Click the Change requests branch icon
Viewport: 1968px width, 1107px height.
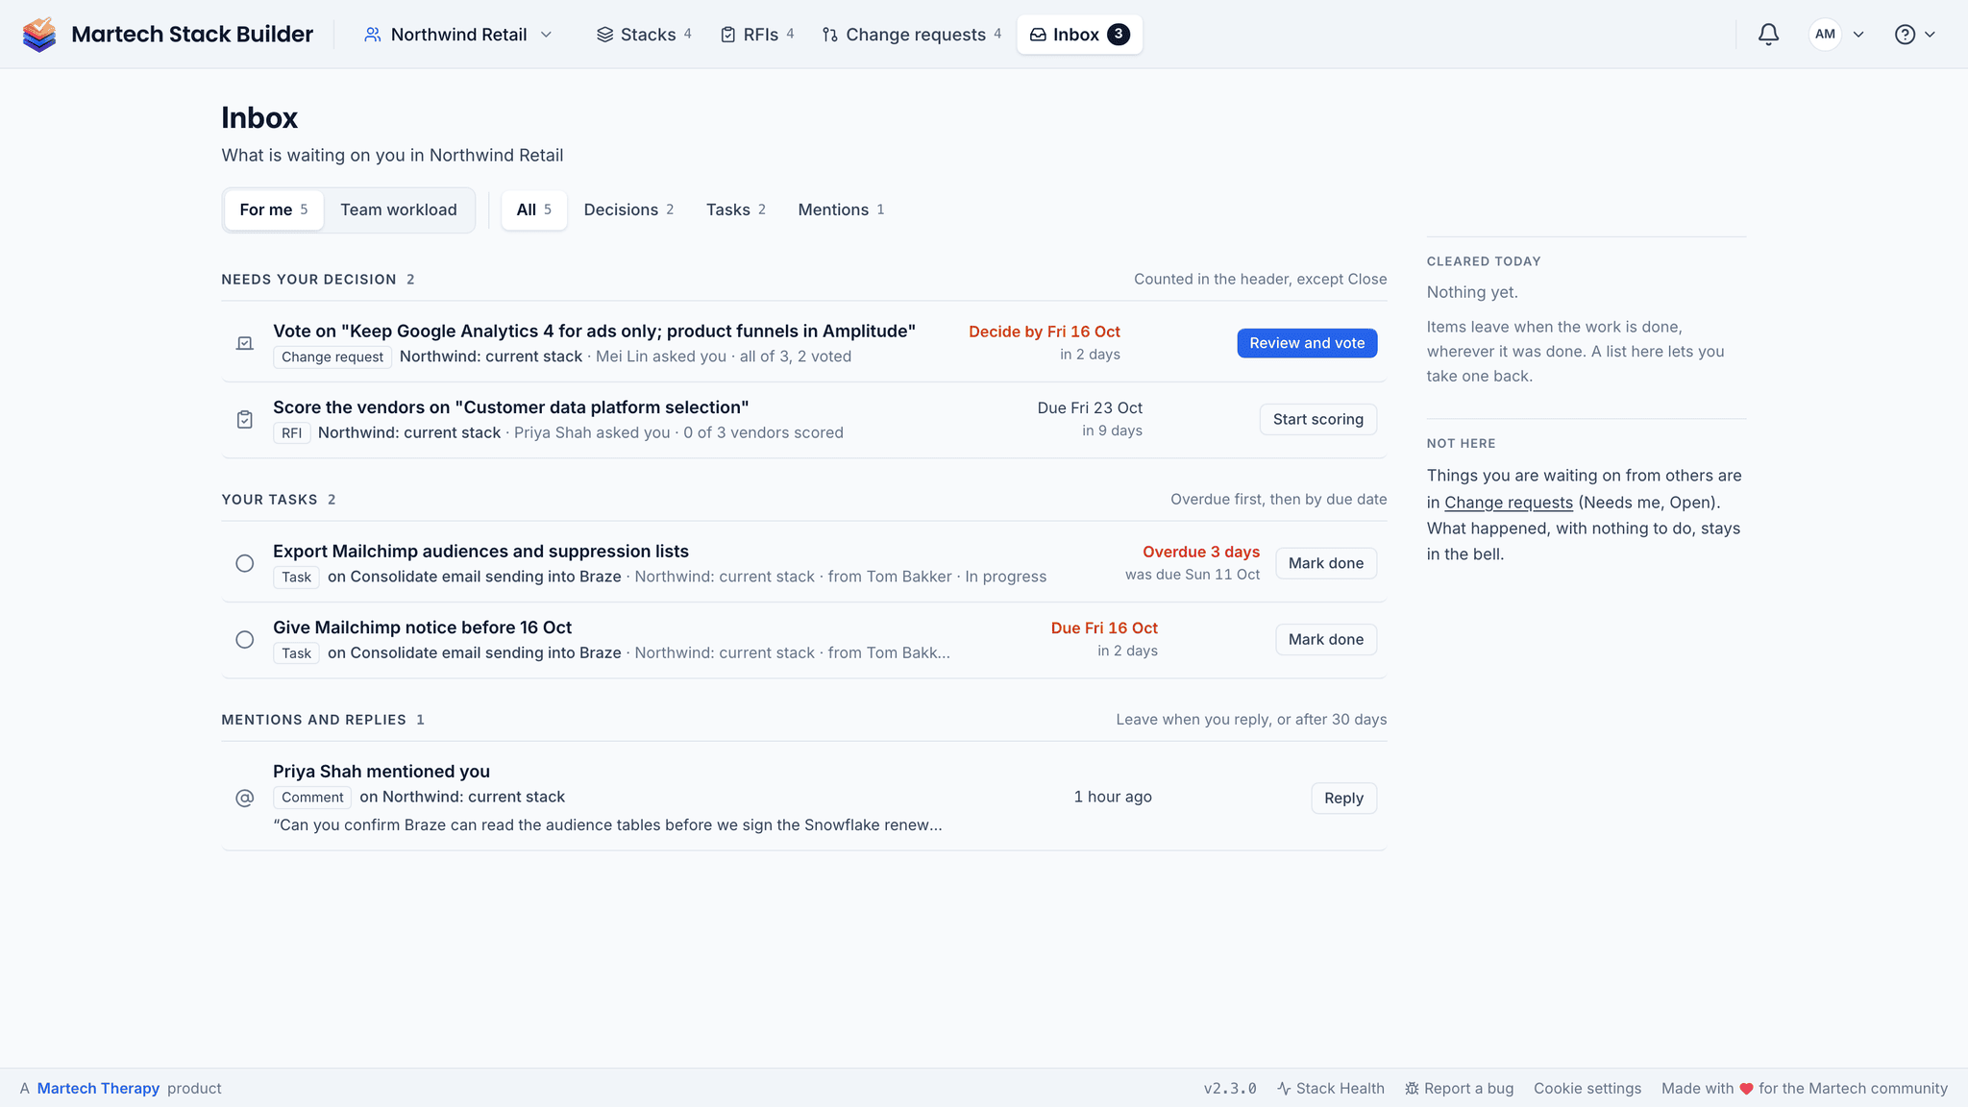click(830, 35)
